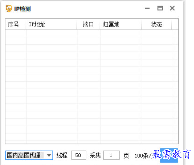The image size is (194, 165).
Task: Expand the proxy type dropdown arrow
Action: coord(49,155)
